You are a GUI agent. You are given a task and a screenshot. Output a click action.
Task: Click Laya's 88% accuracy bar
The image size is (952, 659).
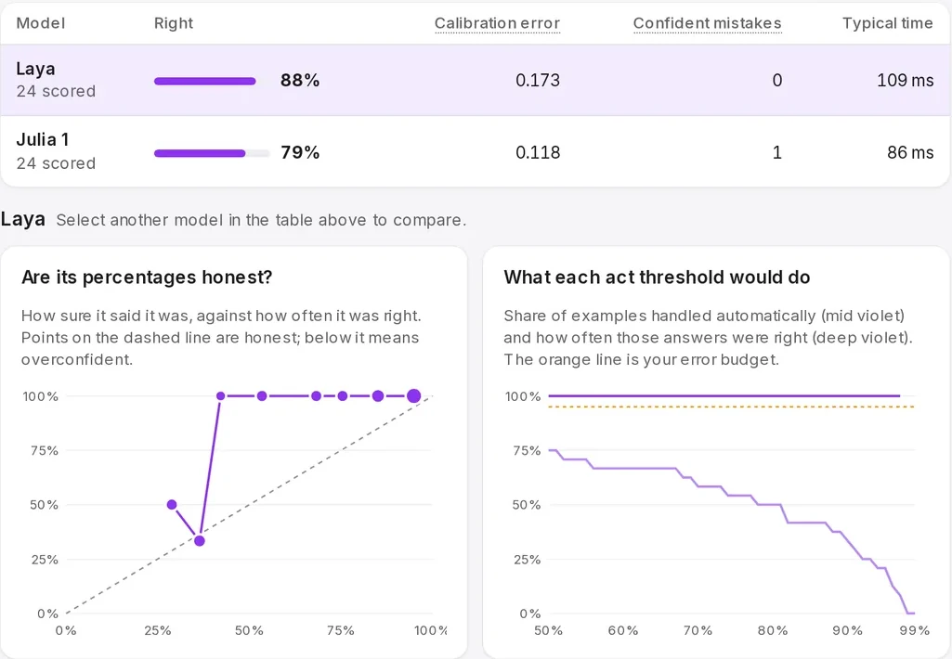pyautogui.click(x=211, y=82)
